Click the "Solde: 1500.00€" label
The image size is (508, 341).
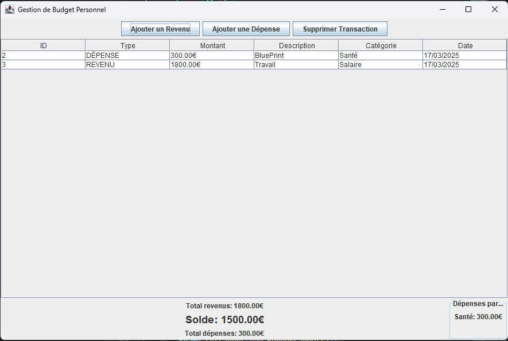(224, 320)
